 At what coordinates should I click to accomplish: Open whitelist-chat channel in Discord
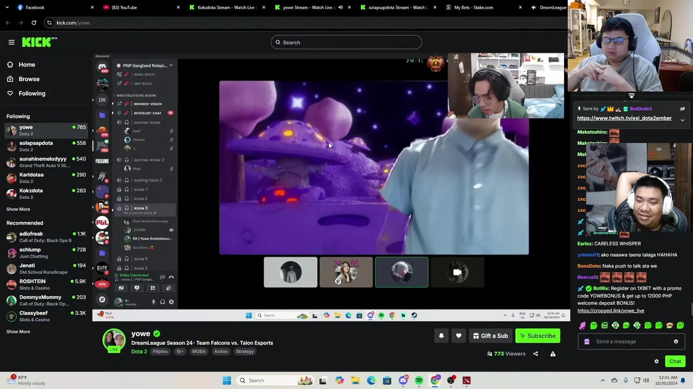tap(147, 113)
